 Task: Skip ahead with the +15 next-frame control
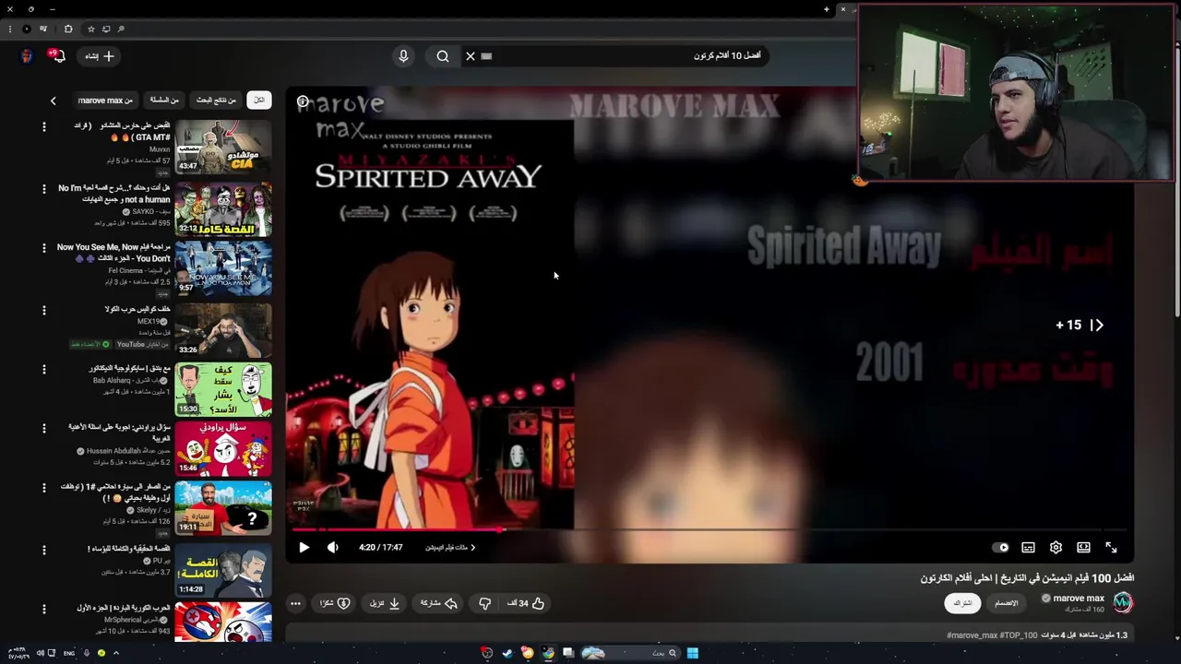point(1079,325)
